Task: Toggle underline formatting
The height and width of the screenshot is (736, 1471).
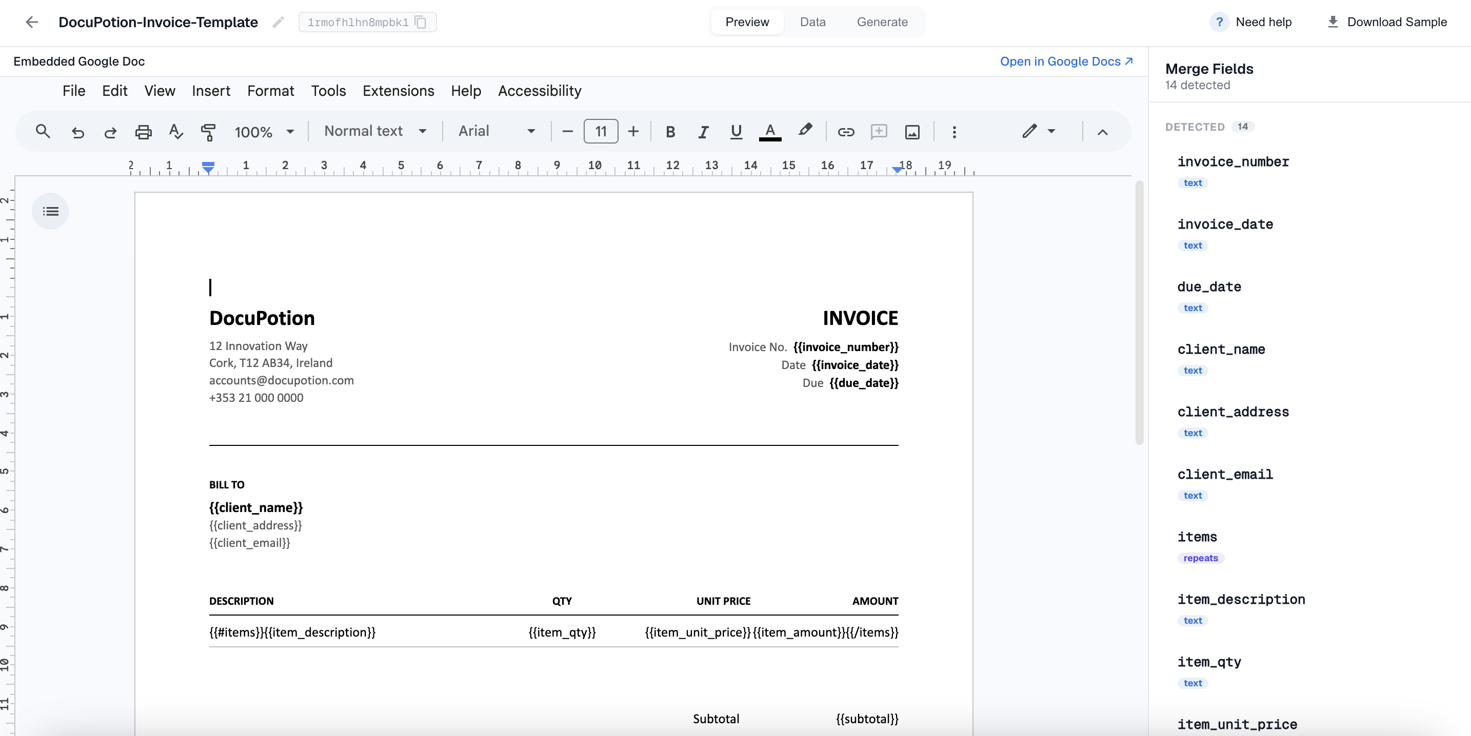Action: click(736, 132)
